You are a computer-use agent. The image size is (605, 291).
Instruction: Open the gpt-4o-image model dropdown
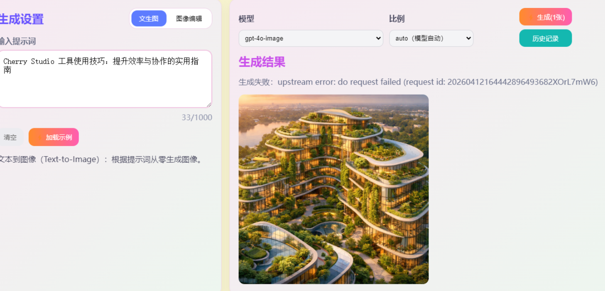[311, 38]
